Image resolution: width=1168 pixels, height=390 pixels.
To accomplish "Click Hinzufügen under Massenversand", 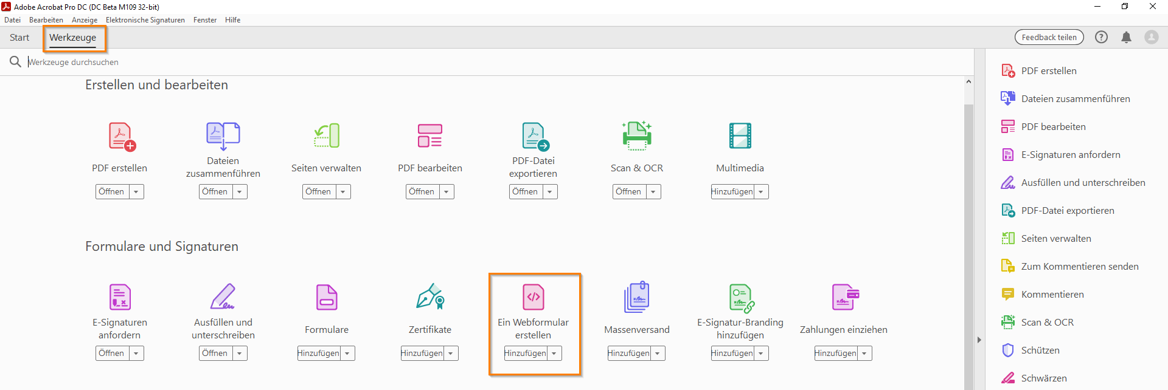I will [x=629, y=353].
